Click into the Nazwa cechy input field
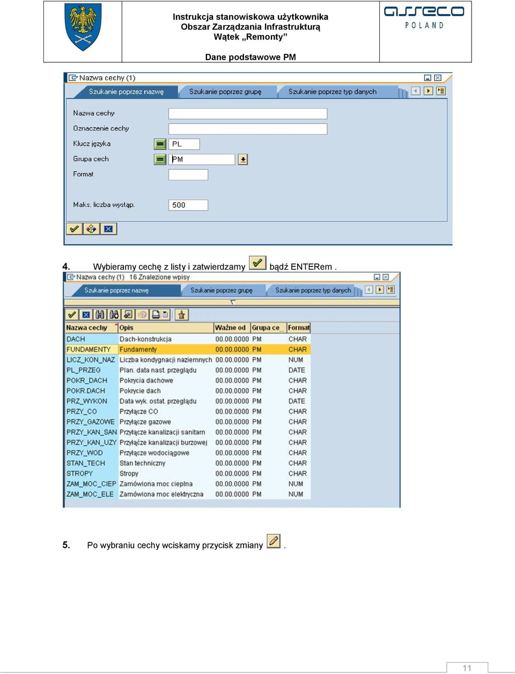 coord(248,113)
